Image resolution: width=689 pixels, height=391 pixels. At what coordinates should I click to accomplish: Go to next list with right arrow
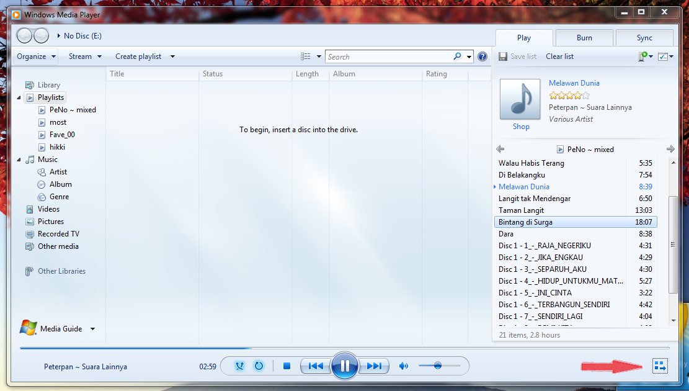click(x=670, y=149)
